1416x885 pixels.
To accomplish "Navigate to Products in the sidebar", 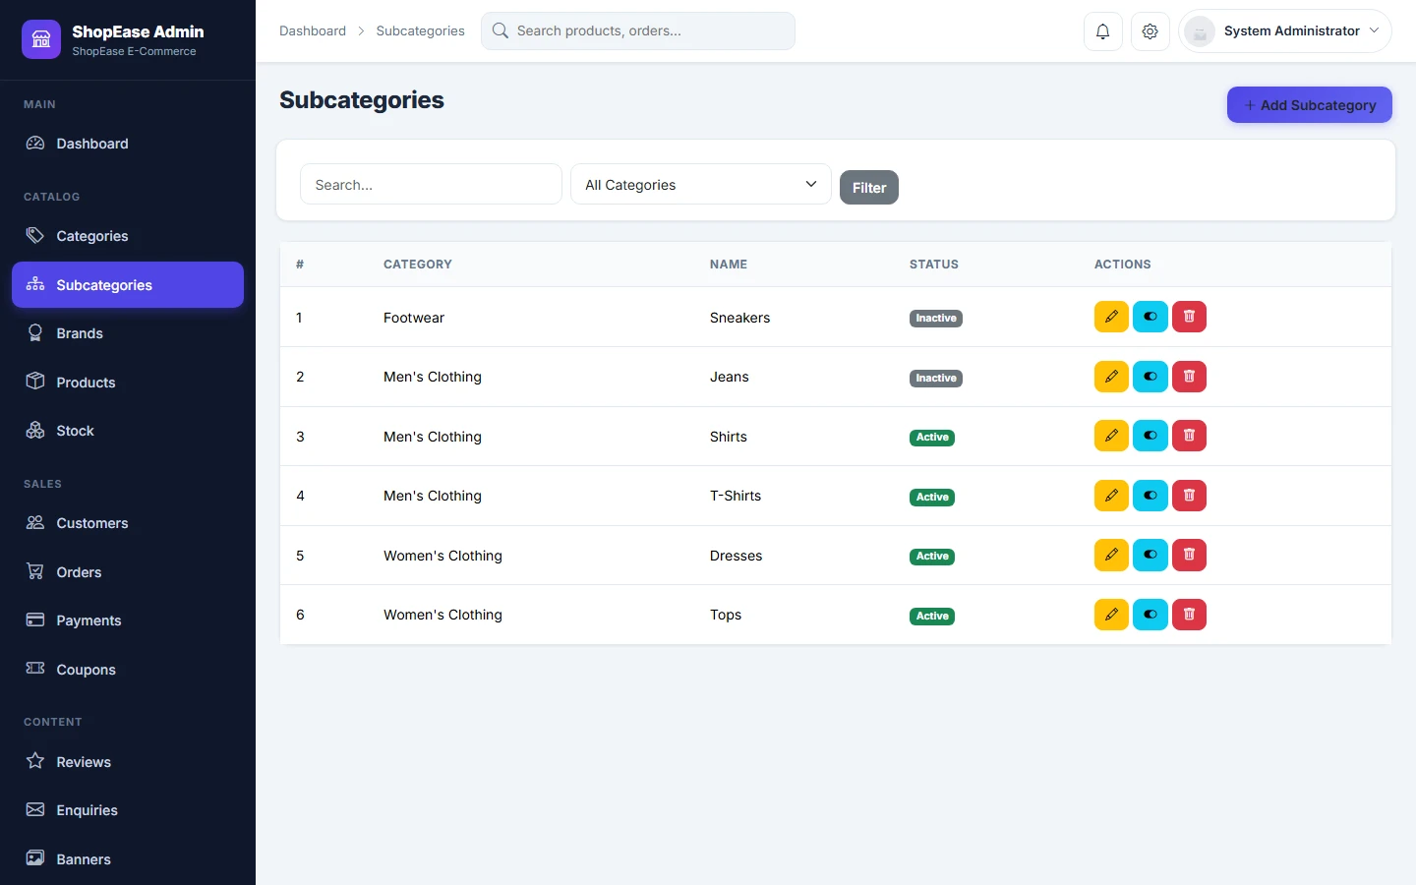I will click(x=128, y=383).
